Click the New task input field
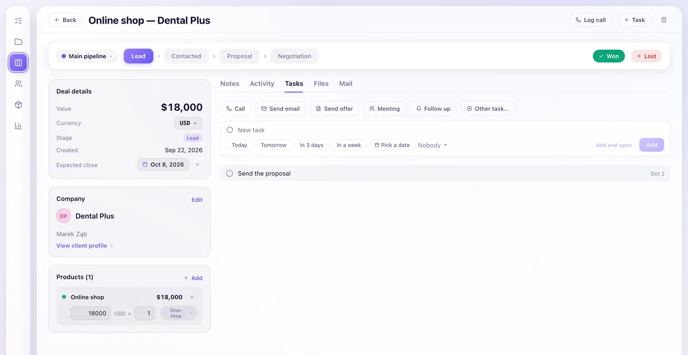688x355 pixels. [450, 130]
